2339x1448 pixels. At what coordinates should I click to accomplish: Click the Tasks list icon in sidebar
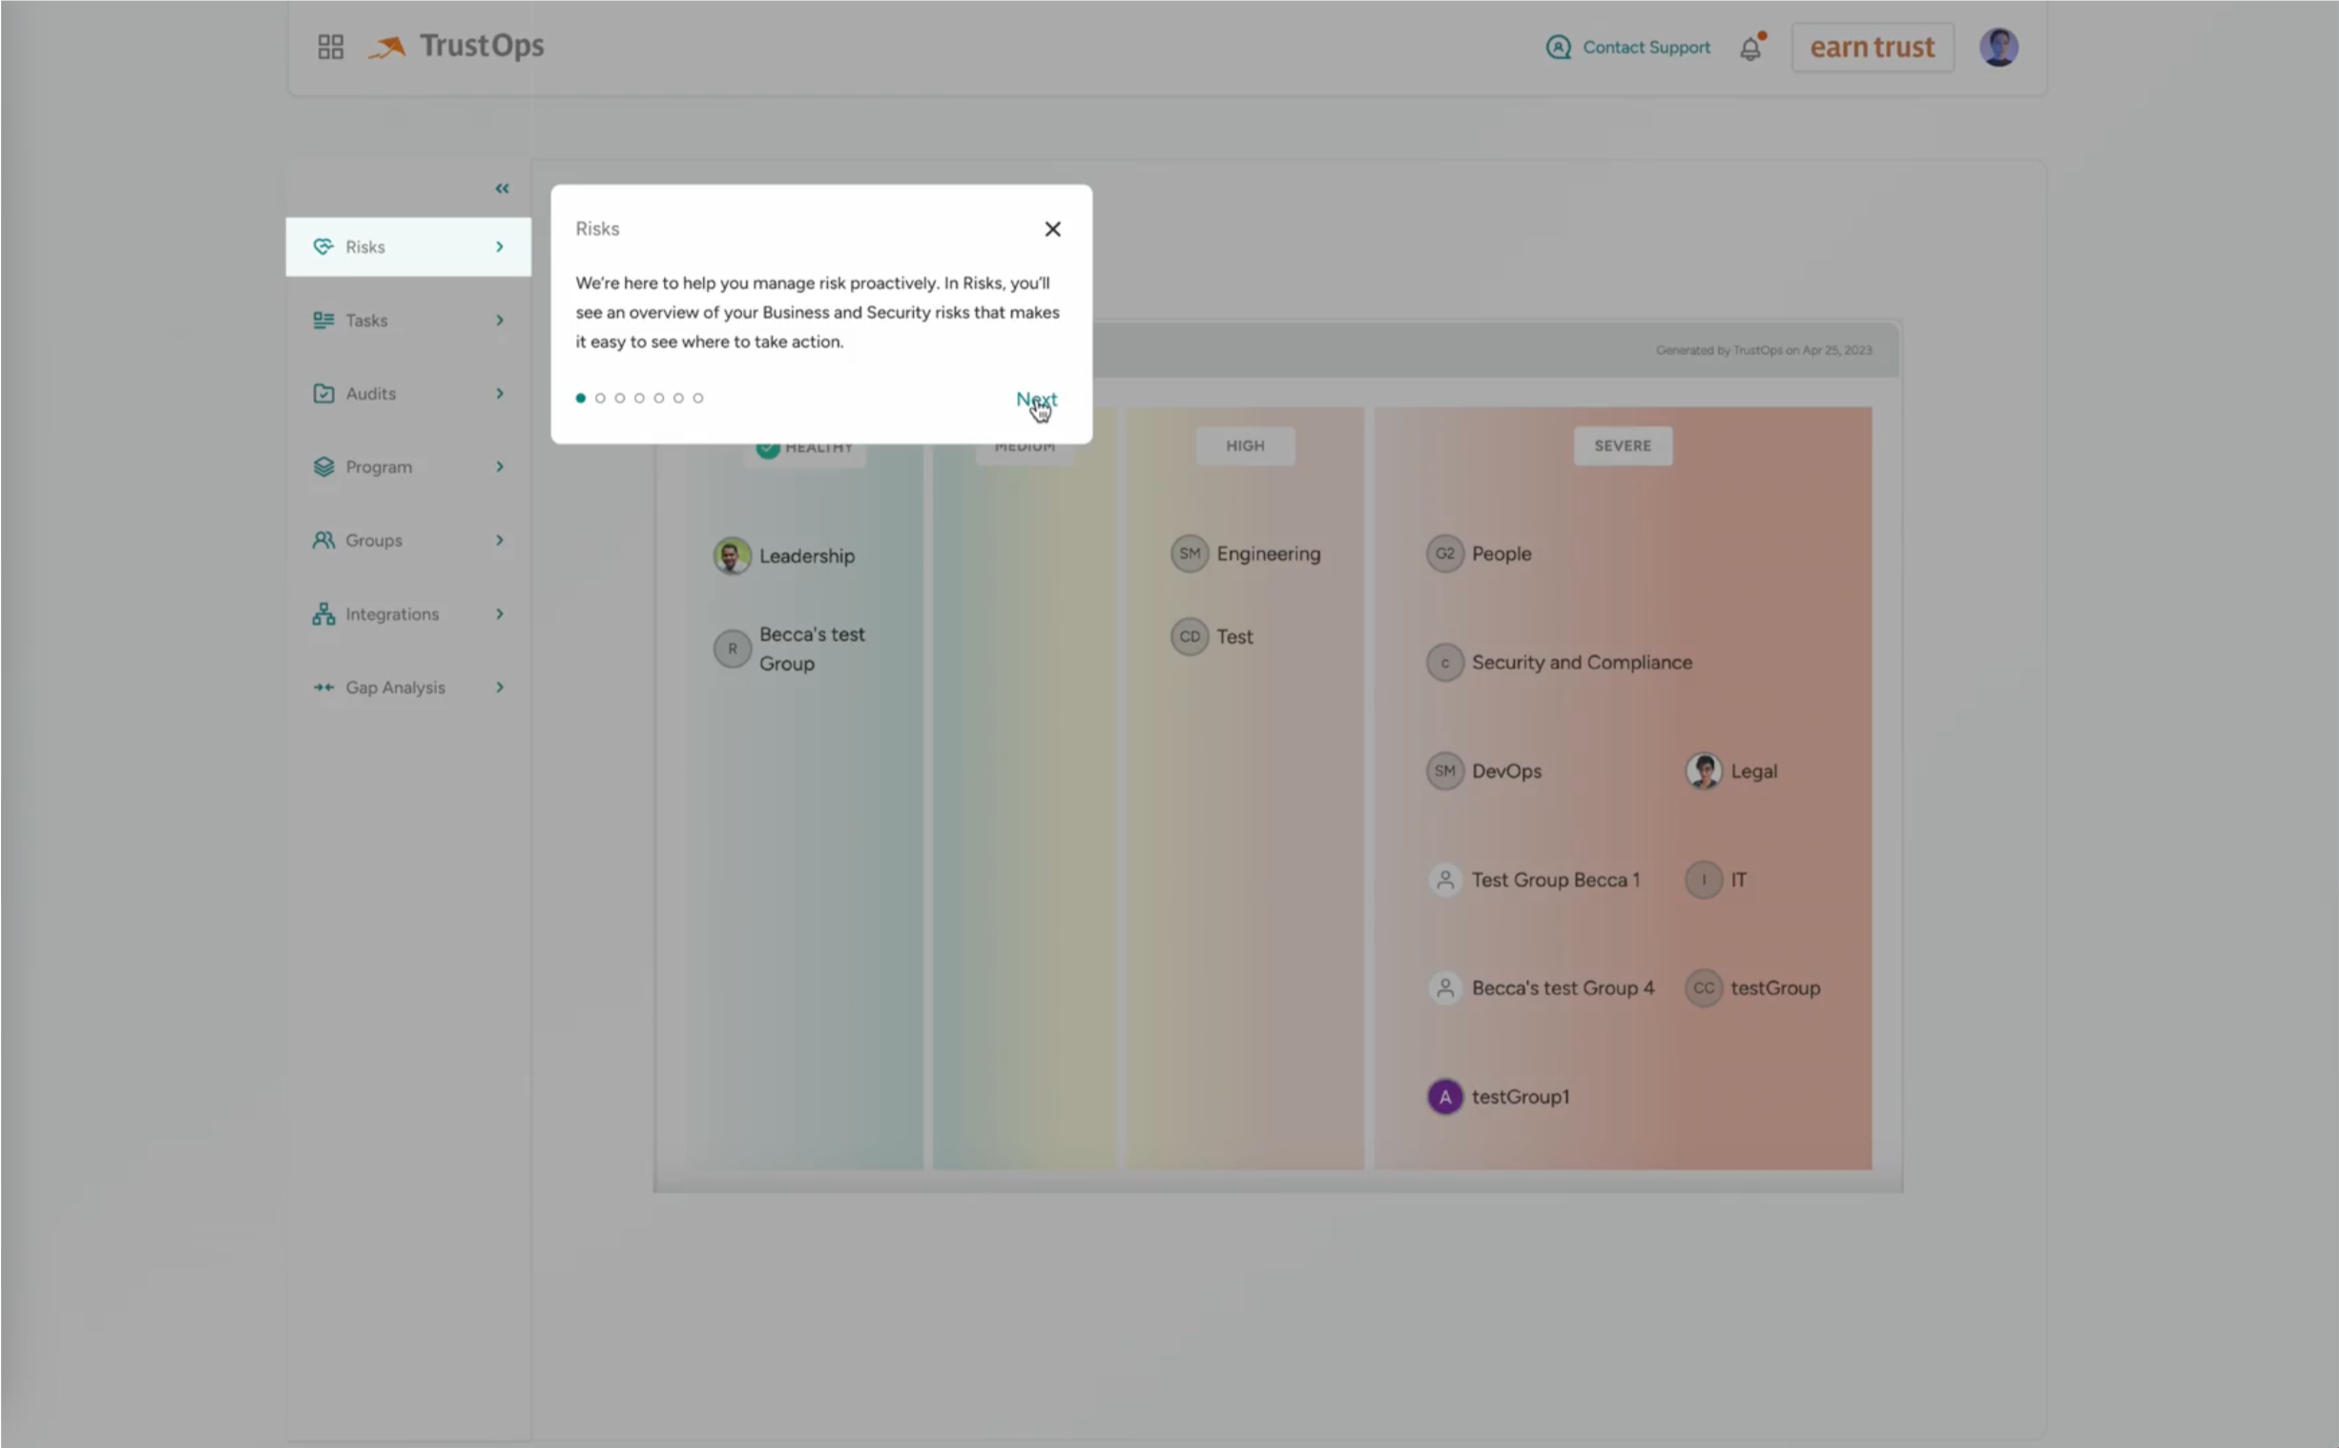[323, 320]
